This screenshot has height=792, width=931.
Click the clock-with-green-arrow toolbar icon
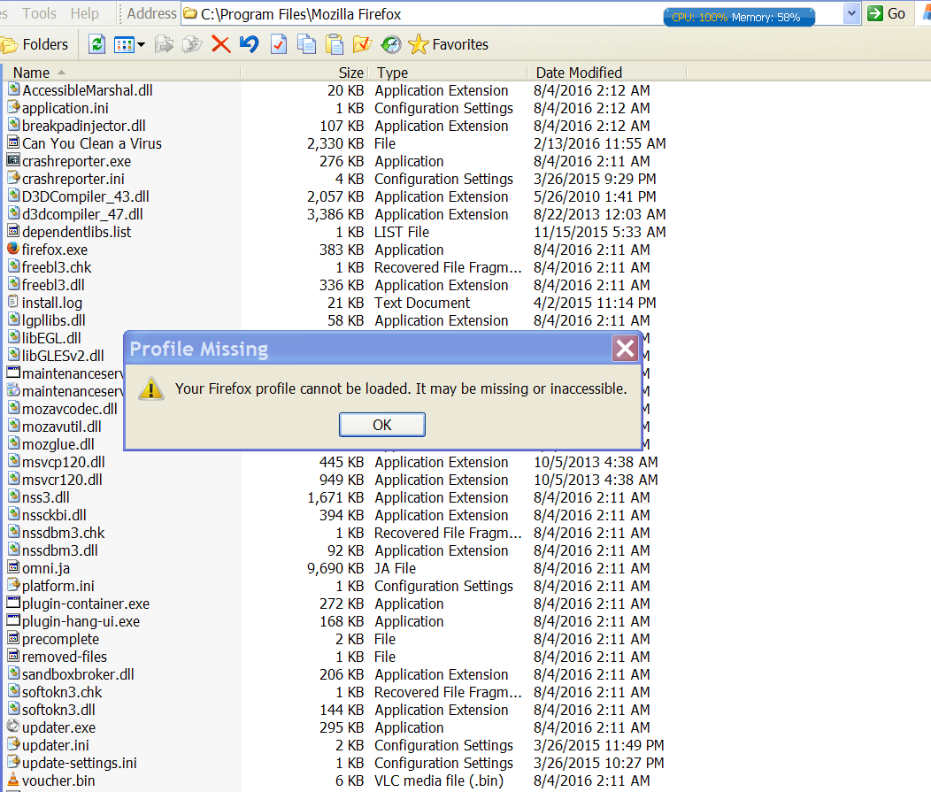(390, 44)
